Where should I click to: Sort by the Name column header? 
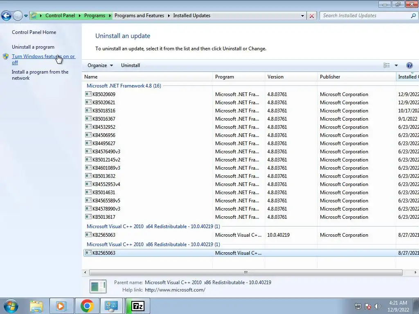click(147, 77)
